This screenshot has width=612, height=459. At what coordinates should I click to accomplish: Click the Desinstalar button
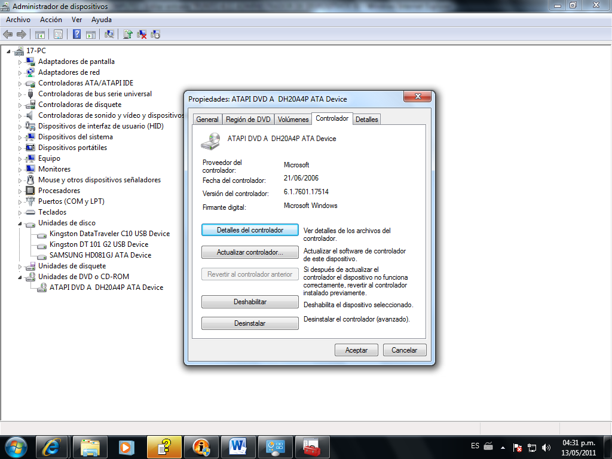[250, 323]
